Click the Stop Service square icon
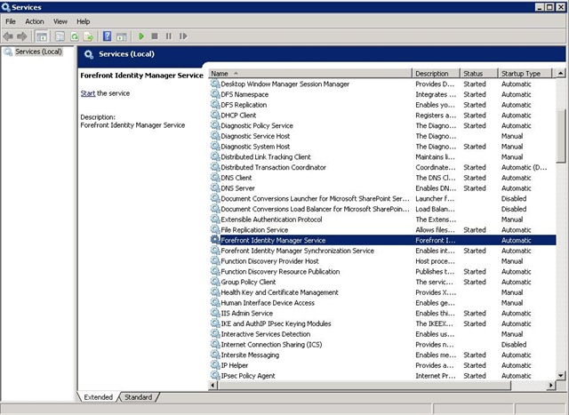 coord(155,36)
